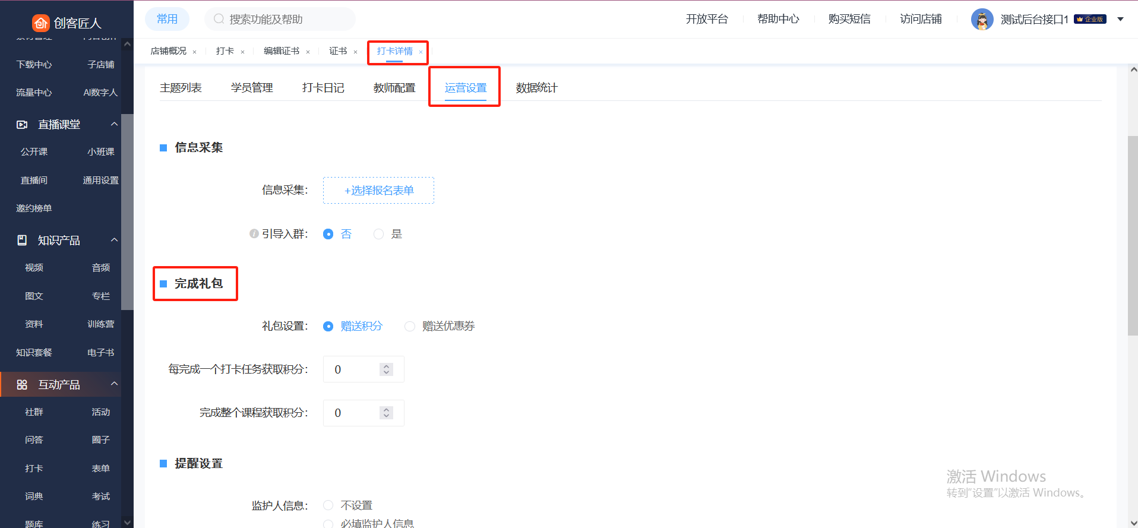Click the search magnifier icon
This screenshot has height=528, width=1138.
[219, 19]
